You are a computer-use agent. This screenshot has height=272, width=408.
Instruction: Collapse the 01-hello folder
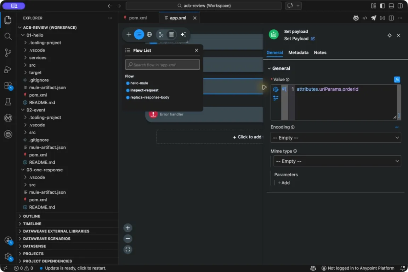(x=23, y=35)
